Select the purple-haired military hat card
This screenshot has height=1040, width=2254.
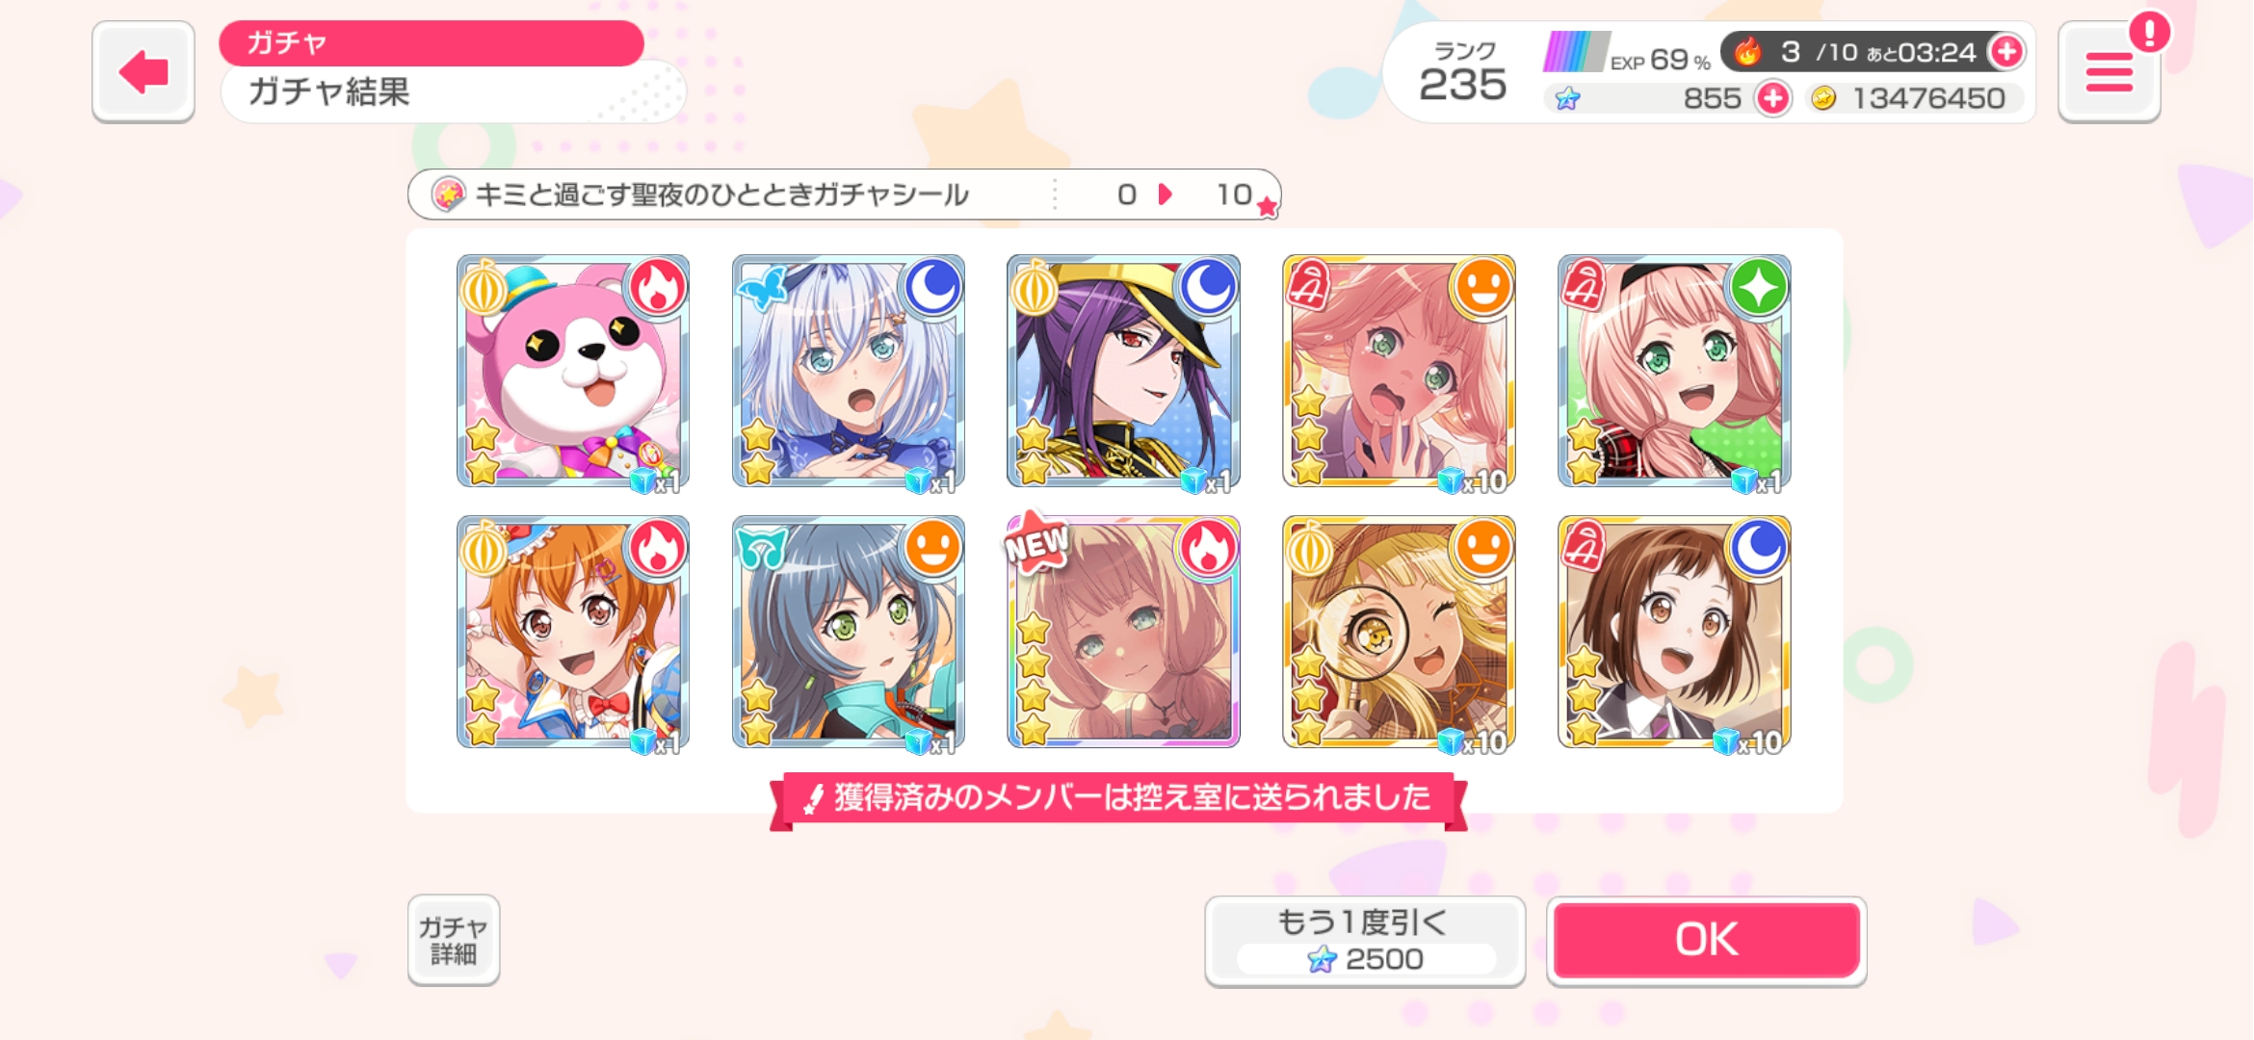1124,371
